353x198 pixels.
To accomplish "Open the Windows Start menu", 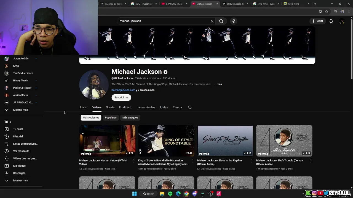I will tap(135, 194).
